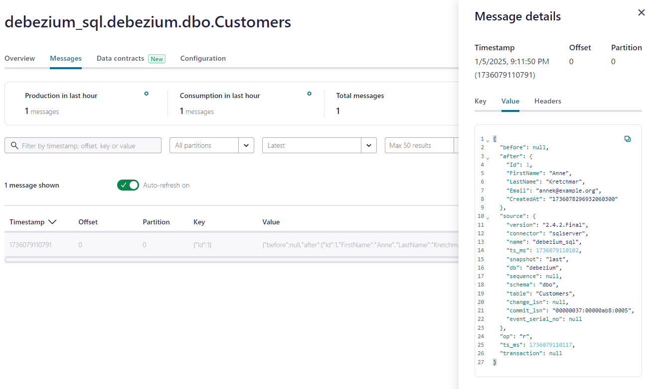Click the annek@example.org email value

click(569, 190)
